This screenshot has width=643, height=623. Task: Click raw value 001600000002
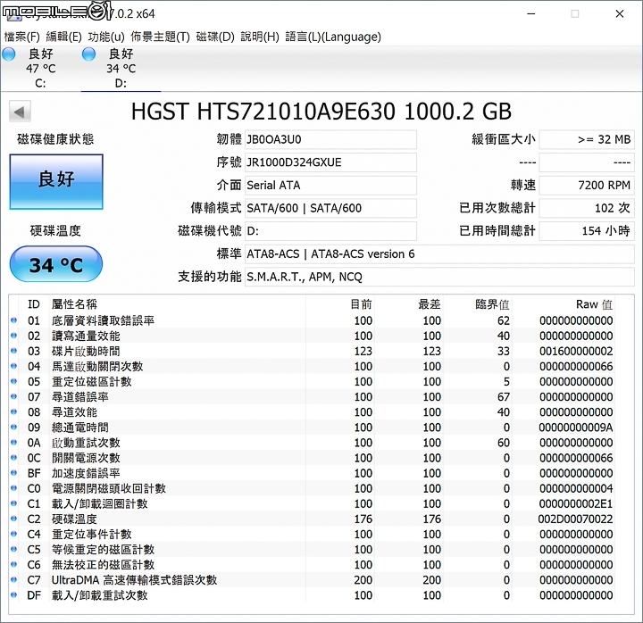point(576,352)
